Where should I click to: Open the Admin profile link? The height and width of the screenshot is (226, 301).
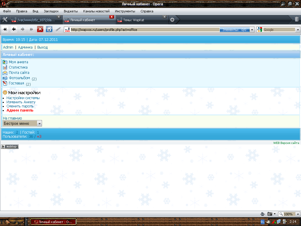click(x=8, y=47)
